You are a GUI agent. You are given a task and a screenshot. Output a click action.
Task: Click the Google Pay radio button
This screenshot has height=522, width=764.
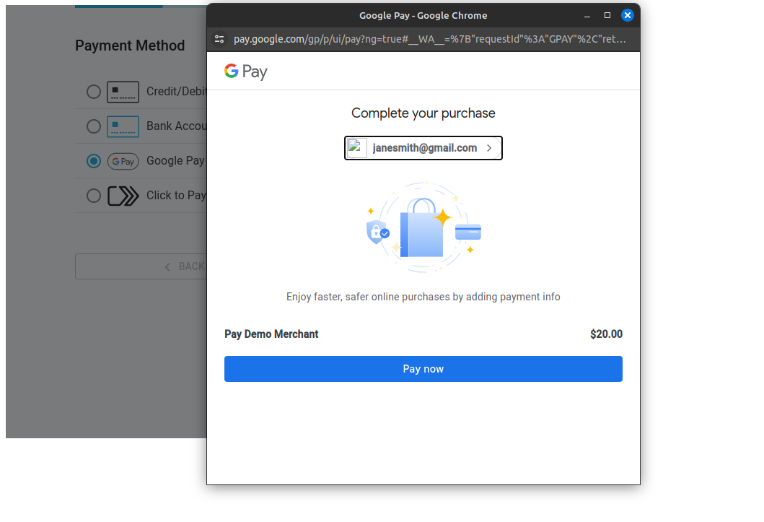point(93,161)
